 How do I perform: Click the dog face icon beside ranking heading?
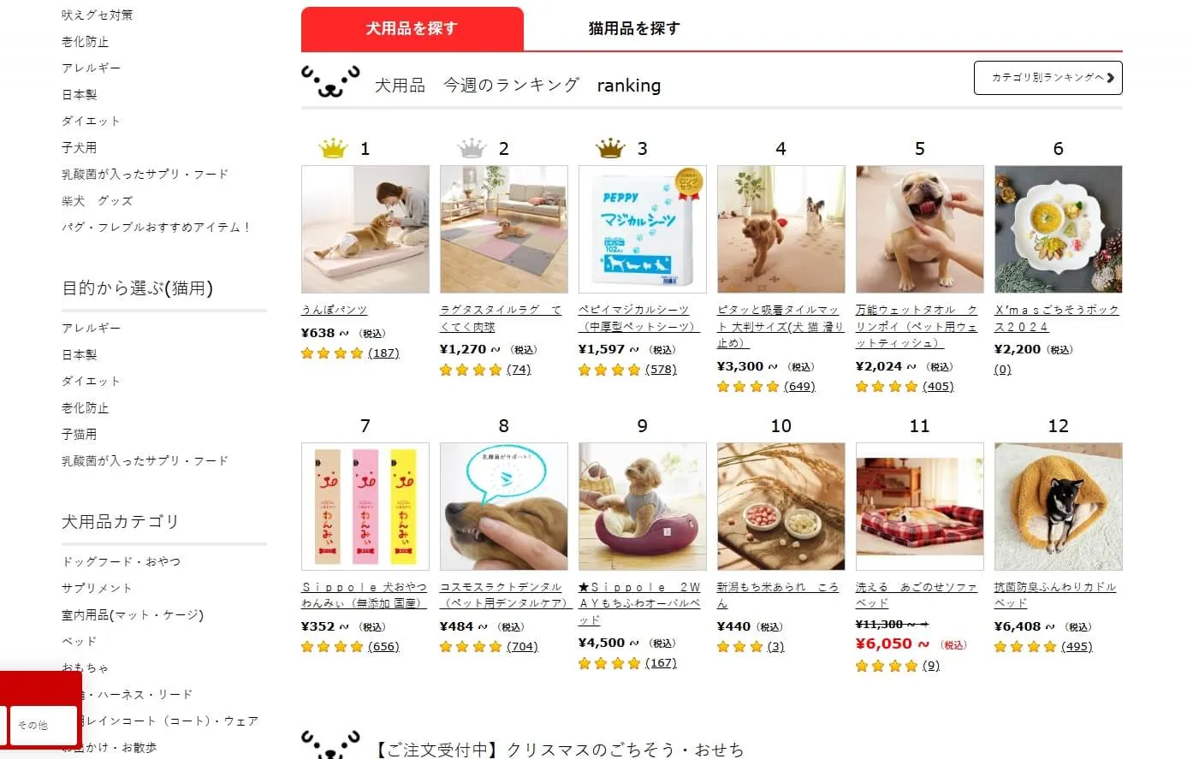point(330,82)
